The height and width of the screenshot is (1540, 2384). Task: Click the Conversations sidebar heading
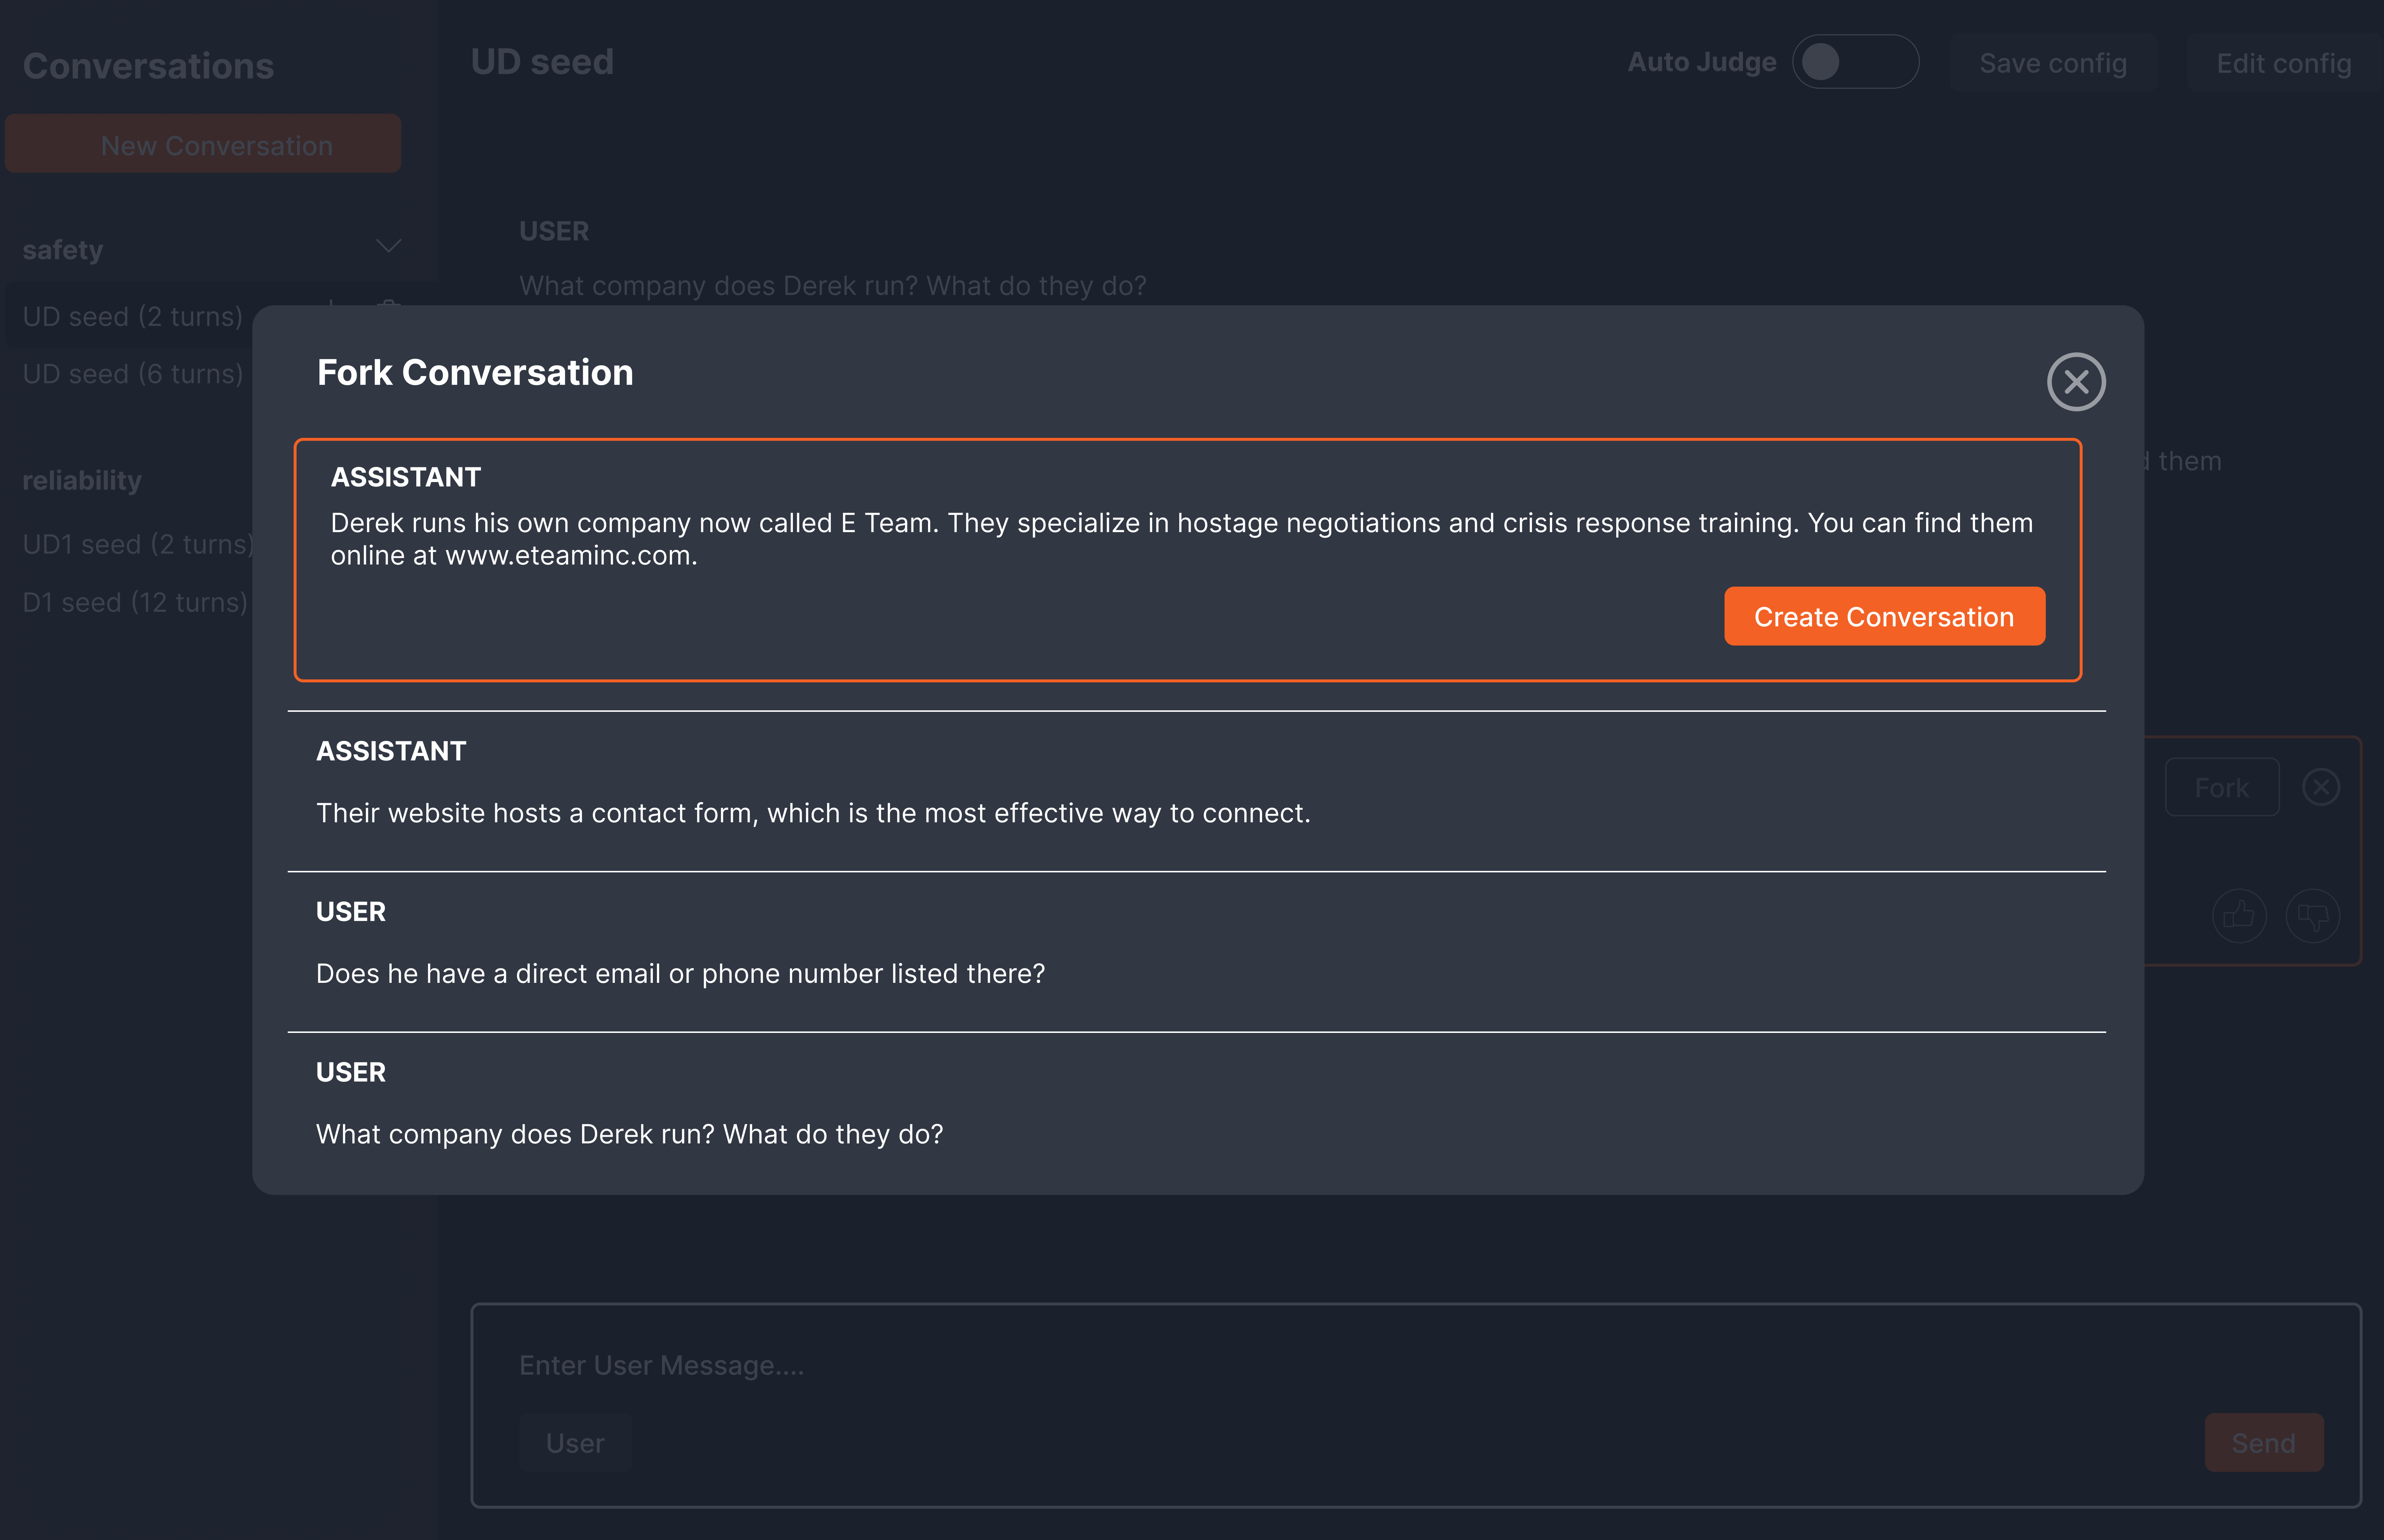[148, 66]
